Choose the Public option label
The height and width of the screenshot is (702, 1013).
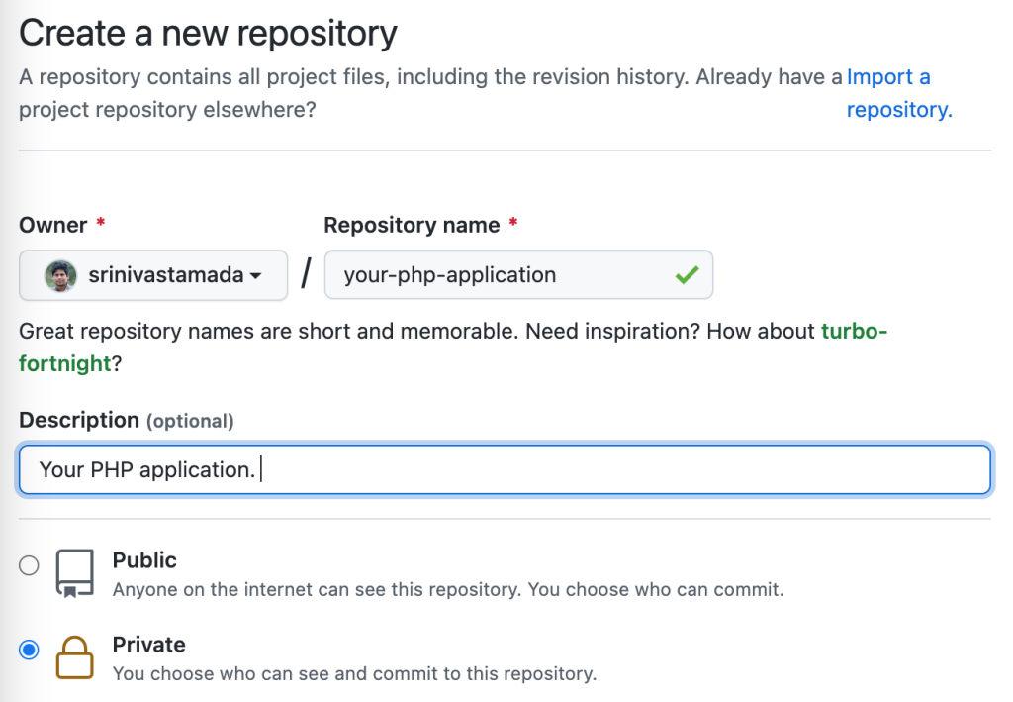click(x=144, y=560)
